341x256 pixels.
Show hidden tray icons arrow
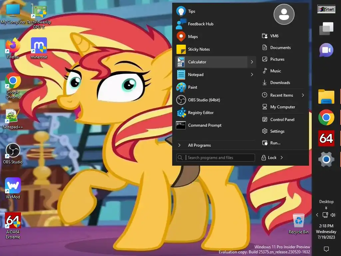(x=317, y=215)
